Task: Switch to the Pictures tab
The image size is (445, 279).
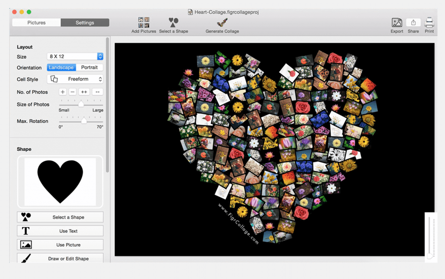Action: coord(37,23)
